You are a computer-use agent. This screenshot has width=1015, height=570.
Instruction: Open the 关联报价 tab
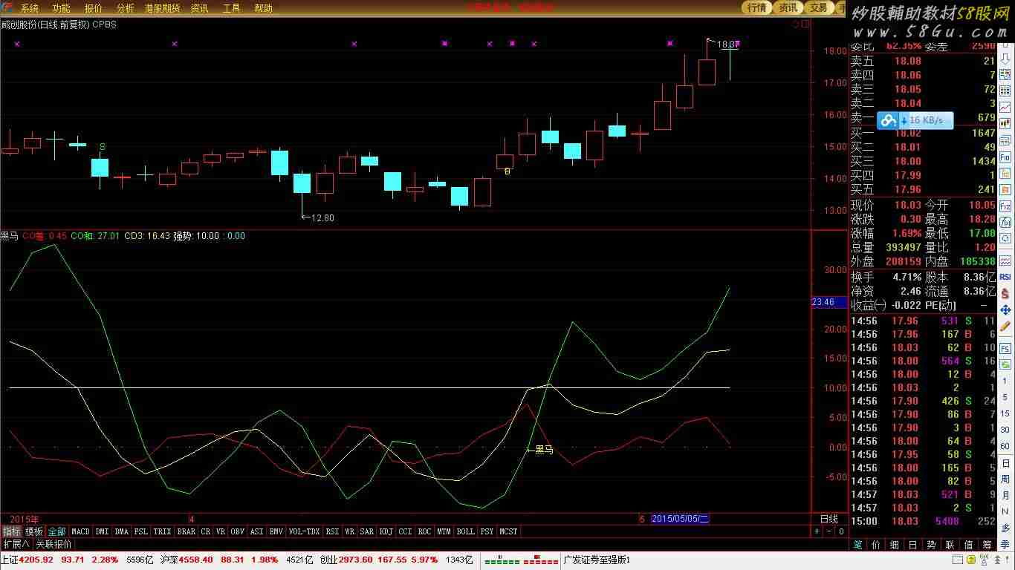pos(53,544)
